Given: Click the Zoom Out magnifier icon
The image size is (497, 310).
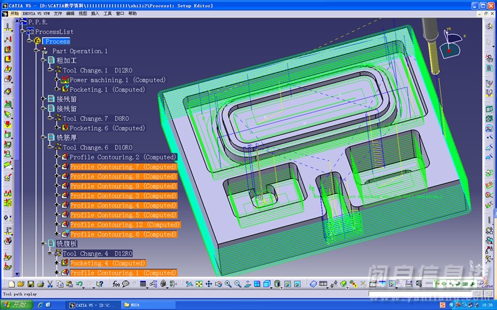Looking at the screenshot, I should tap(238, 284).
